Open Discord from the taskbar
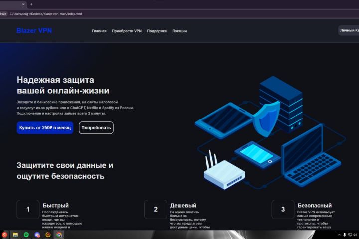 [37, 235]
